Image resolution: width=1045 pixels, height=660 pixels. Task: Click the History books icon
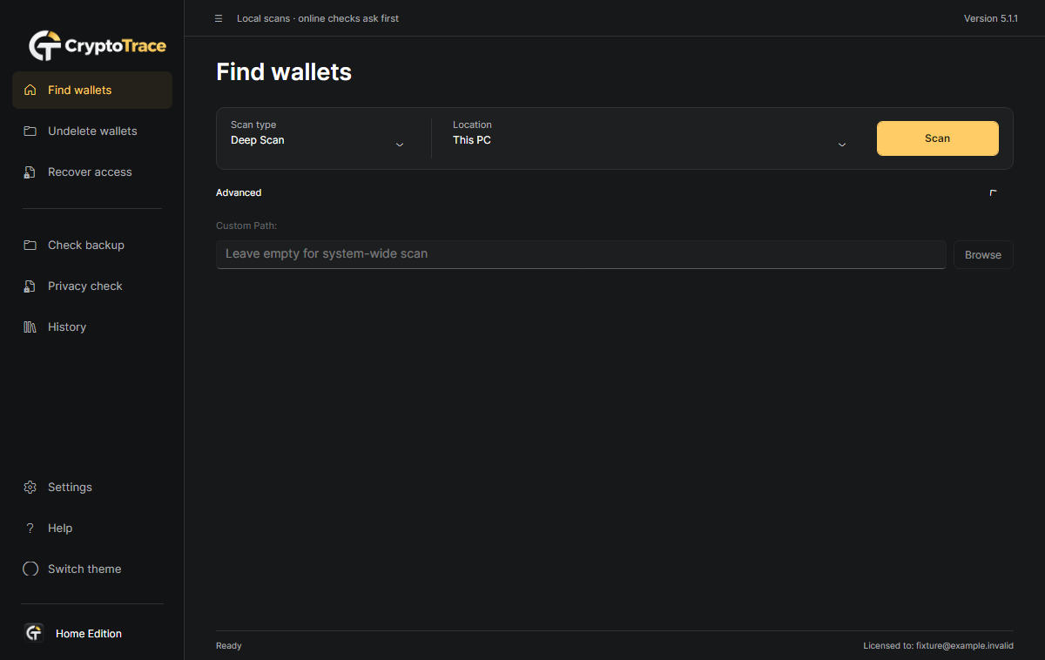30,327
